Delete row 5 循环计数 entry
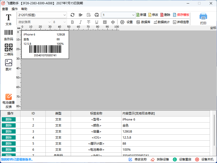 click(x=9, y=144)
